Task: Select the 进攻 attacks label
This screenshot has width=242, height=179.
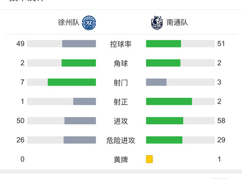Action: [121, 121]
